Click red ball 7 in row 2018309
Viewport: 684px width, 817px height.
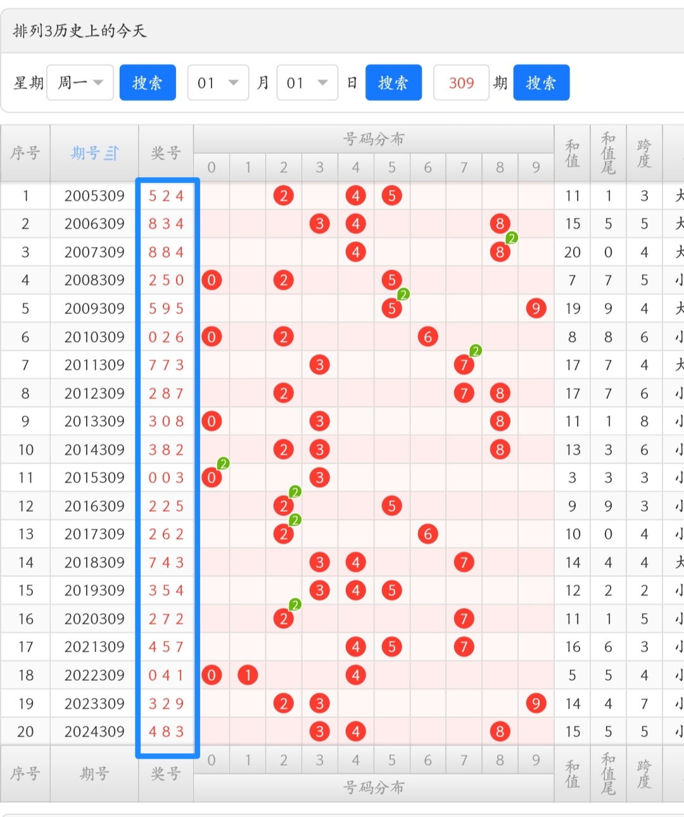click(464, 562)
